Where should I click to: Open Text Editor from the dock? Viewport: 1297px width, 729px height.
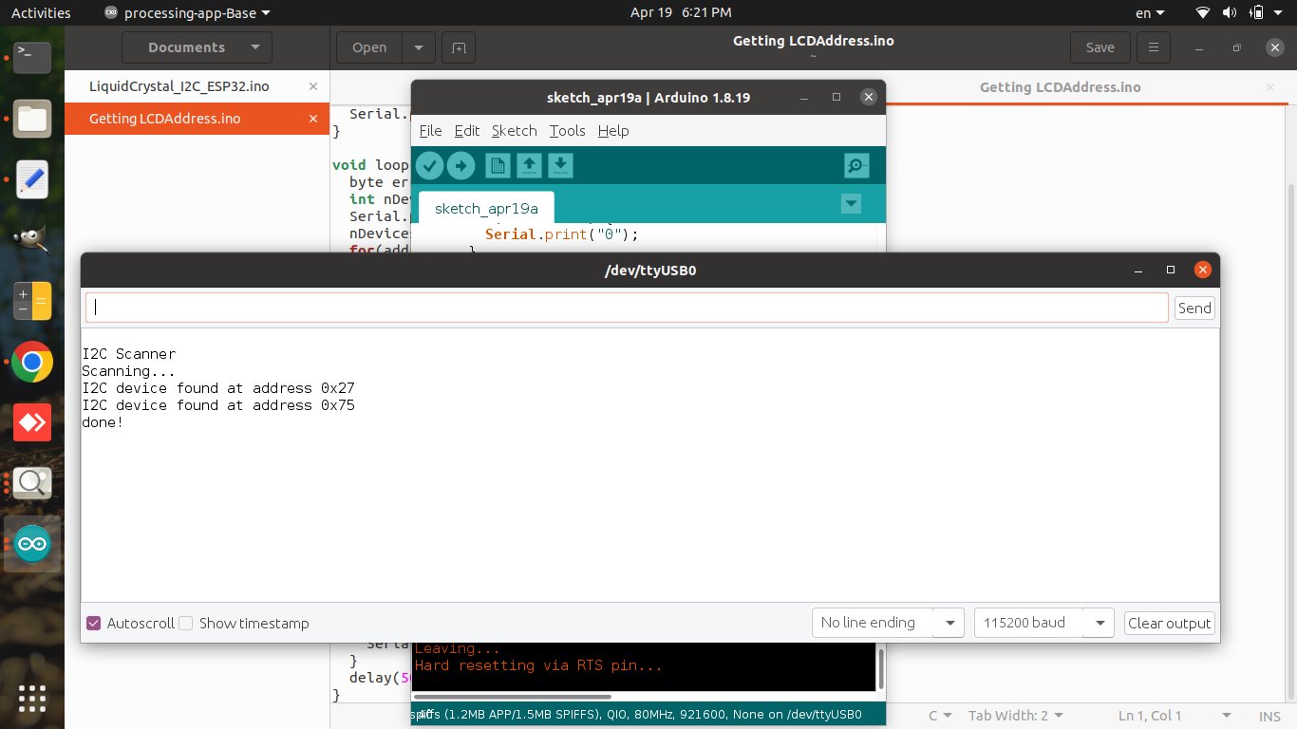32,179
